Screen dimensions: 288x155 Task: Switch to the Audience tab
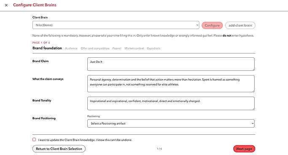(71, 48)
